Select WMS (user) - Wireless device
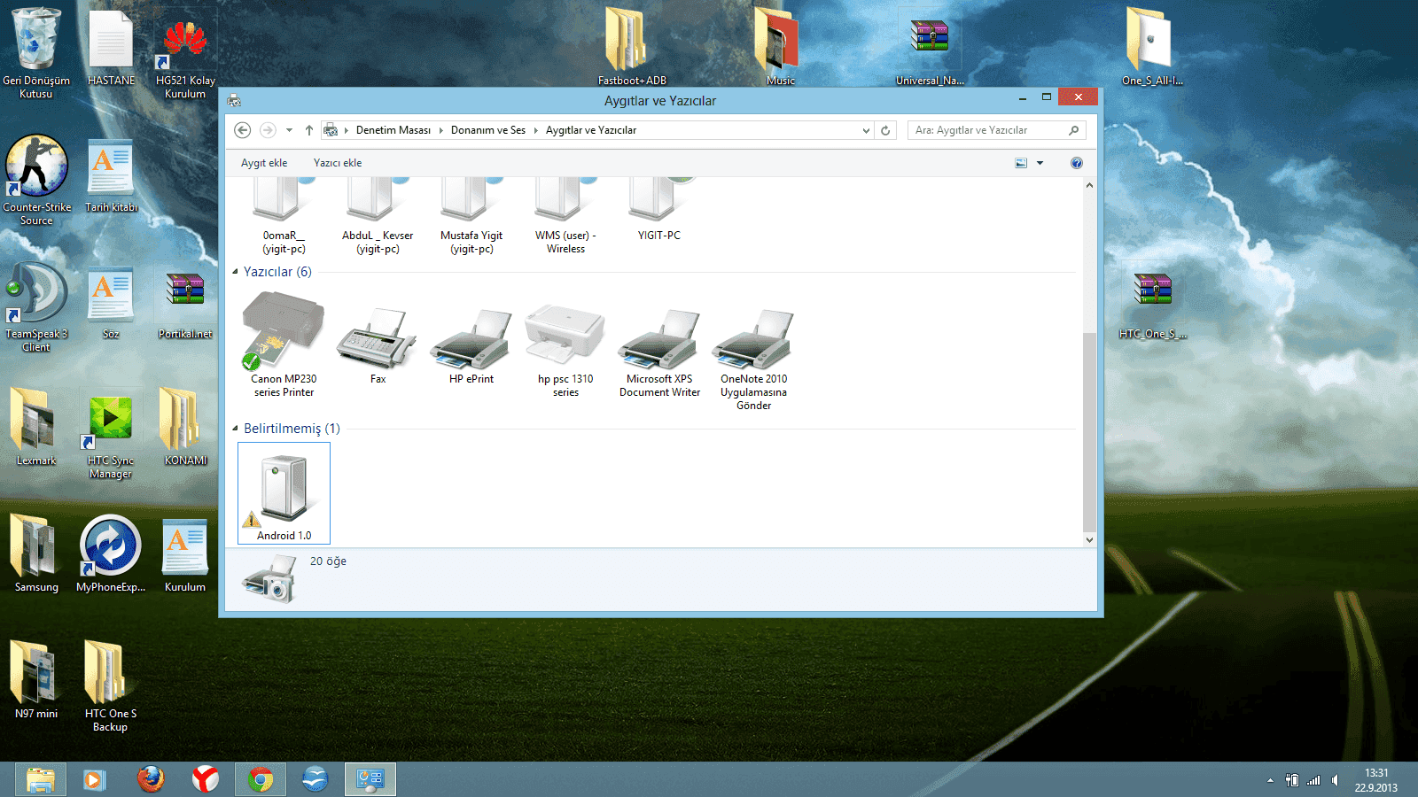 (565, 215)
